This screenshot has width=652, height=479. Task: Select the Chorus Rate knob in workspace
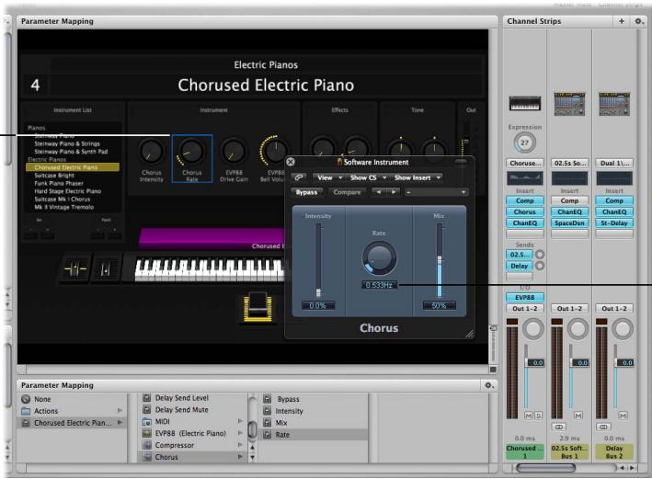[x=191, y=152]
